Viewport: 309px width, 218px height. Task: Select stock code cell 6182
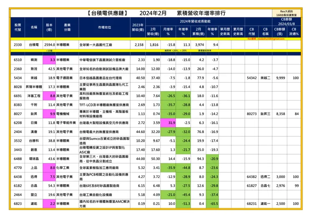(x=18, y=186)
